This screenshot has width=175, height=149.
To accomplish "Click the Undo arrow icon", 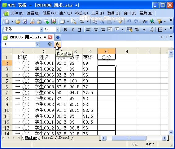I will click(129, 21).
